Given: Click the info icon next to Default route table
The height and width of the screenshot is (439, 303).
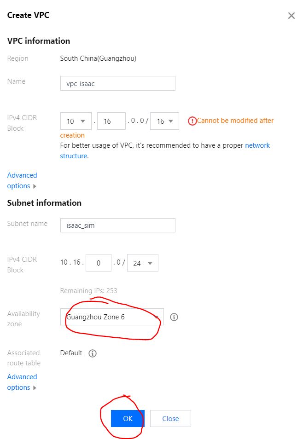Looking at the screenshot, I should [x=93, y=353].
